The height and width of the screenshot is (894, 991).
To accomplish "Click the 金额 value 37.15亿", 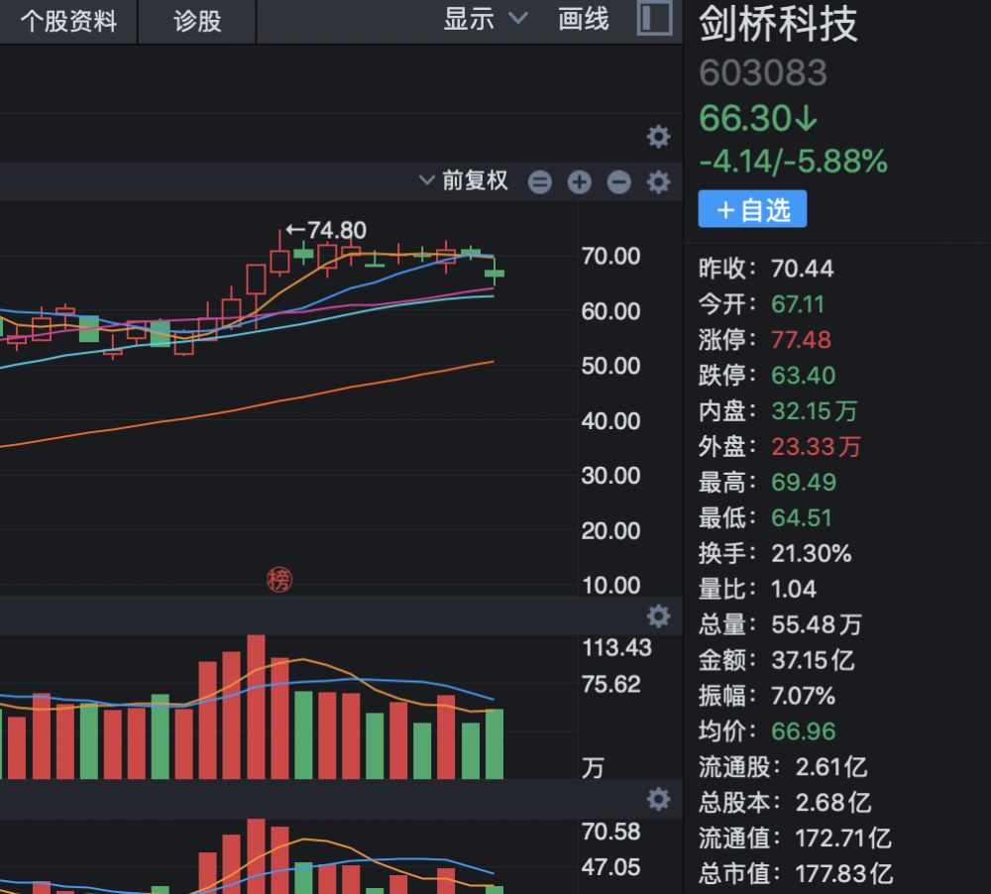I will click(x=813, y=660).
